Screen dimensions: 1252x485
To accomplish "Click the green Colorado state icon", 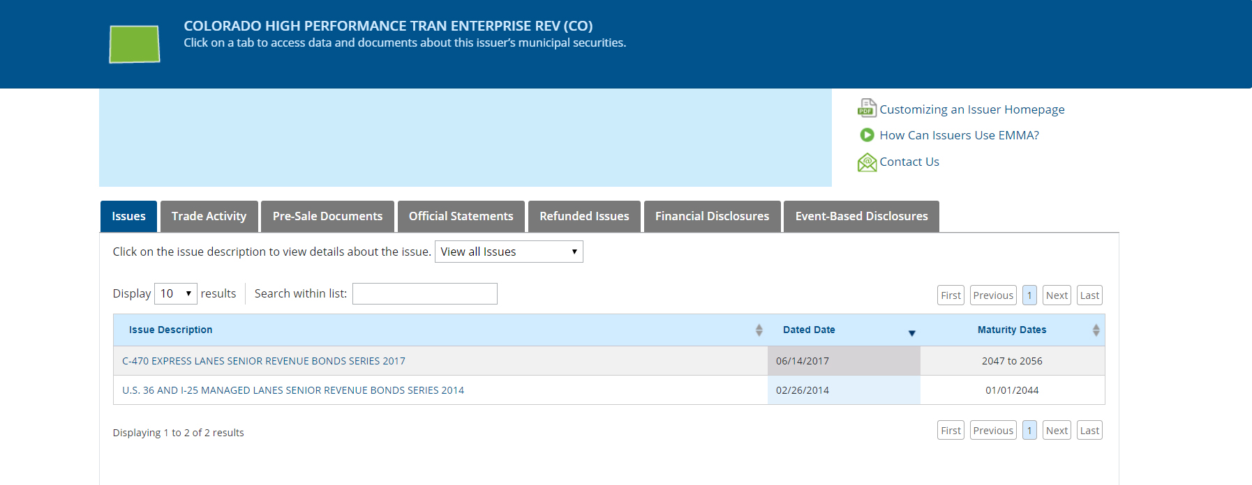I will point(135,44).
